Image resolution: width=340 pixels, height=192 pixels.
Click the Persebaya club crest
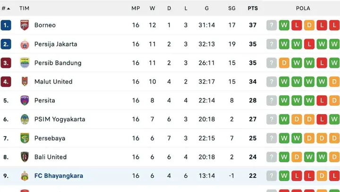25,138
